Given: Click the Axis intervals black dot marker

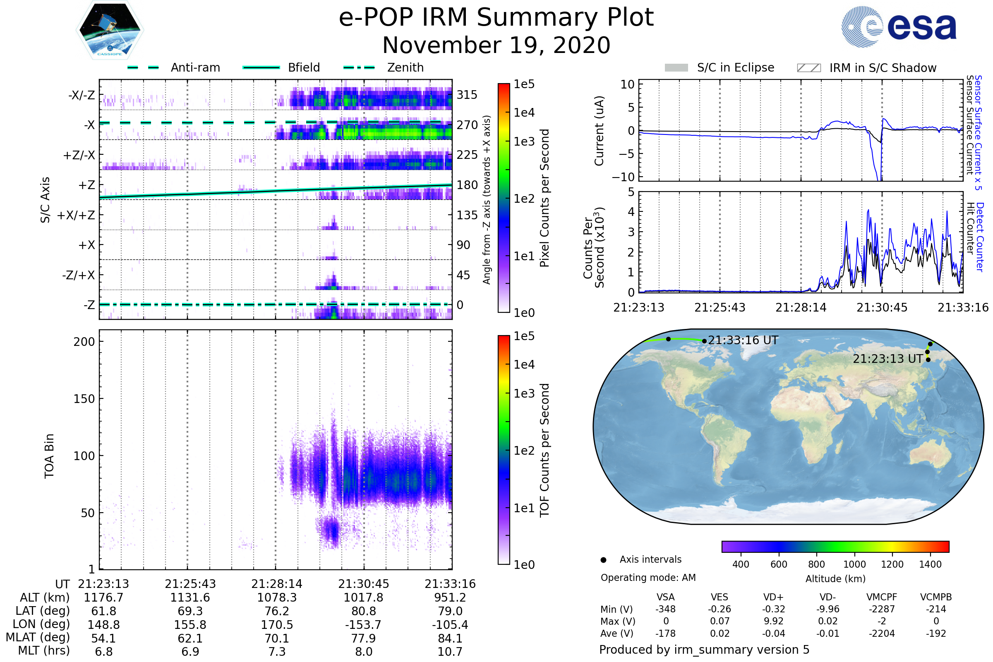Looking at the screenshot, I should 603,560.
